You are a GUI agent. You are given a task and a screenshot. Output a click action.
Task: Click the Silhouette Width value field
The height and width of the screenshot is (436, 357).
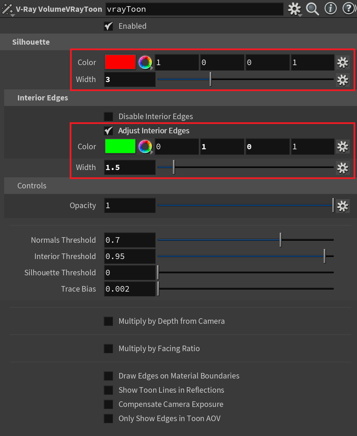pyautogui.click(x=130, y=79)
